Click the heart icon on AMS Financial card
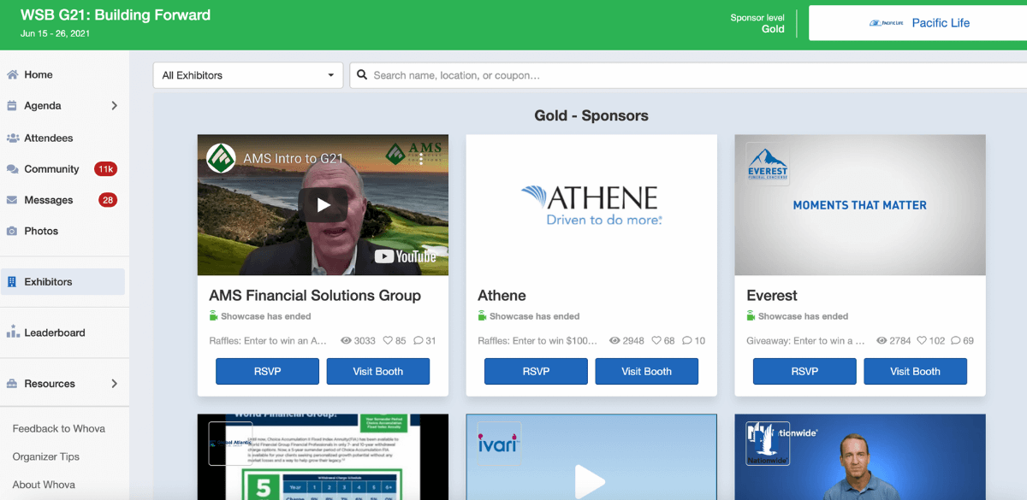Viewport: 1027px width, 500px height. 389,340
